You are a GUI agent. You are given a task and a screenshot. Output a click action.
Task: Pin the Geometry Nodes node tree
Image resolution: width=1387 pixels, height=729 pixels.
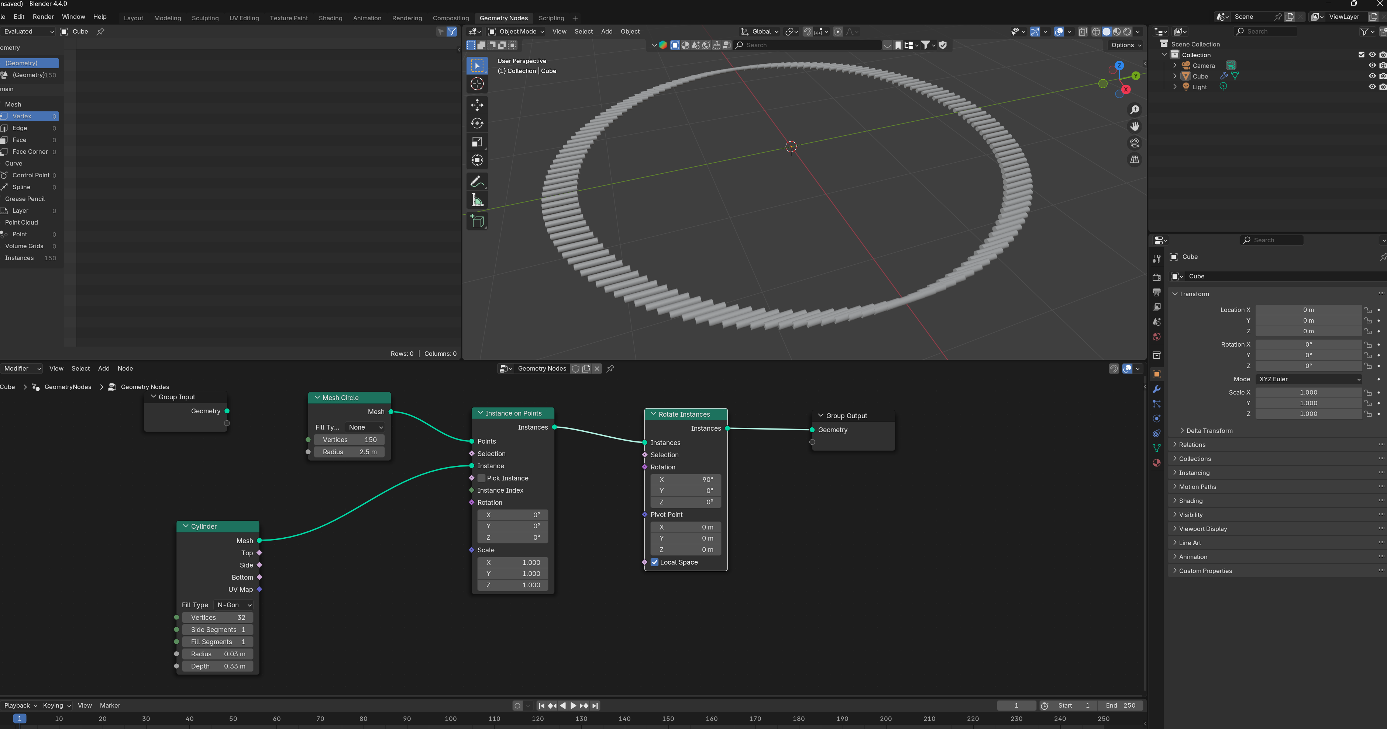click(610, 368)
